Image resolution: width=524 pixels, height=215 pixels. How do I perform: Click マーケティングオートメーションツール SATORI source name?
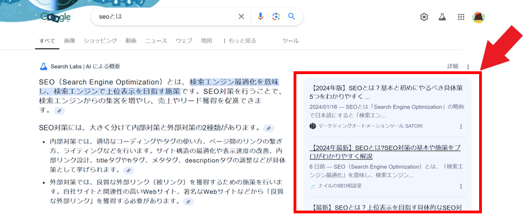pos(370,126)
